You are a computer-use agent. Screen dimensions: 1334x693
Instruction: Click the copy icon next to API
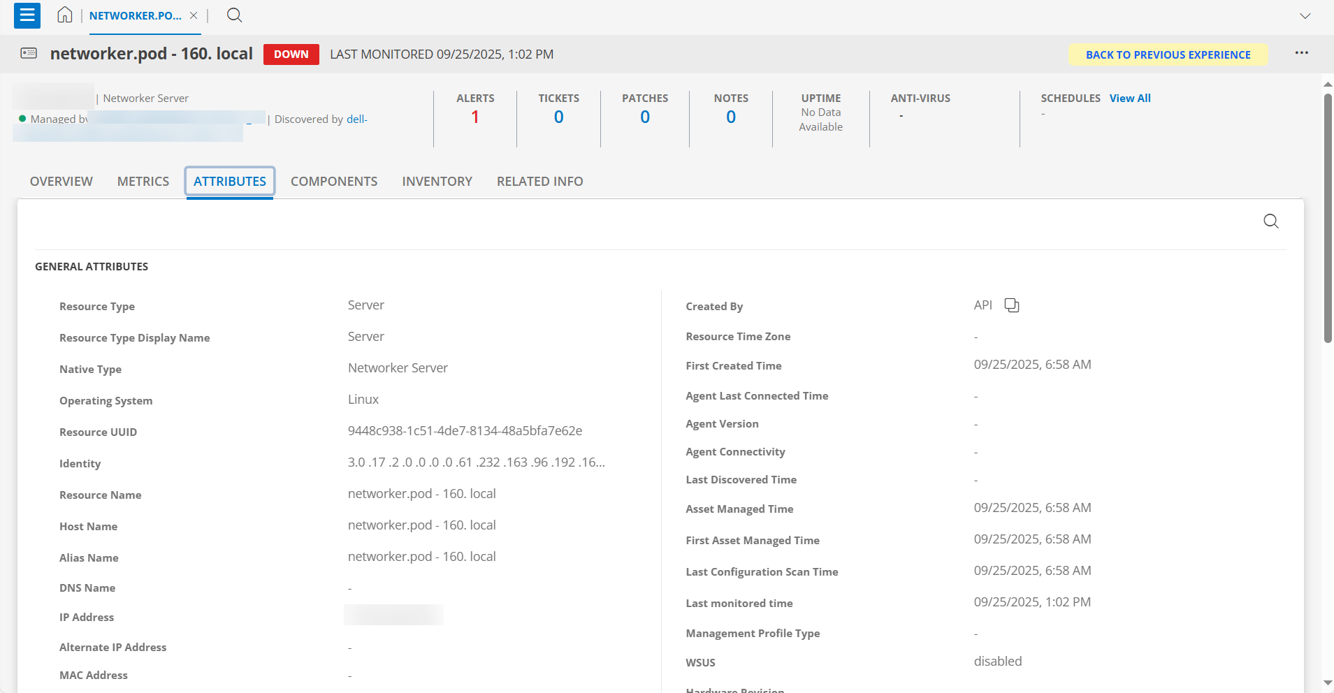1012,305
